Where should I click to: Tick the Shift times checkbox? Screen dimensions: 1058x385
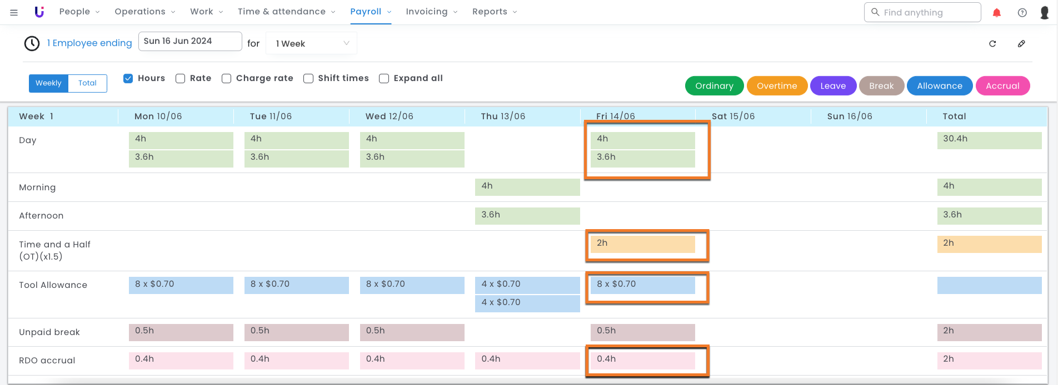click(308, 78)
